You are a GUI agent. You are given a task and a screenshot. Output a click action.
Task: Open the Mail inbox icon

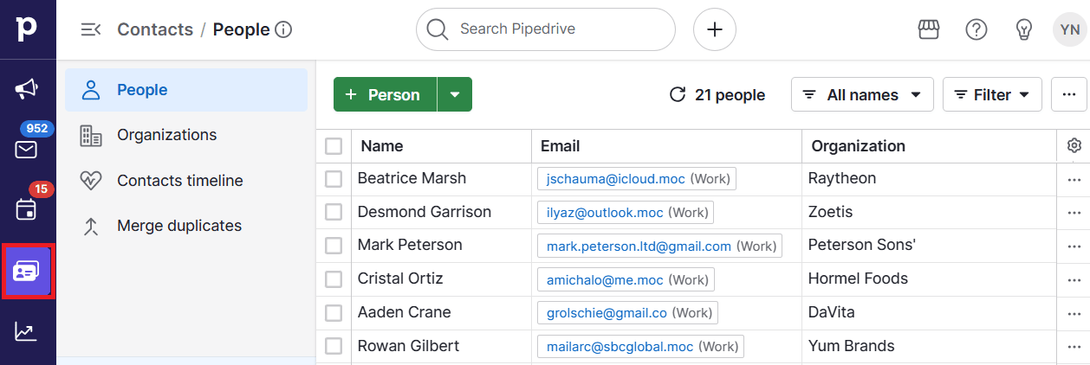(26, 150)
